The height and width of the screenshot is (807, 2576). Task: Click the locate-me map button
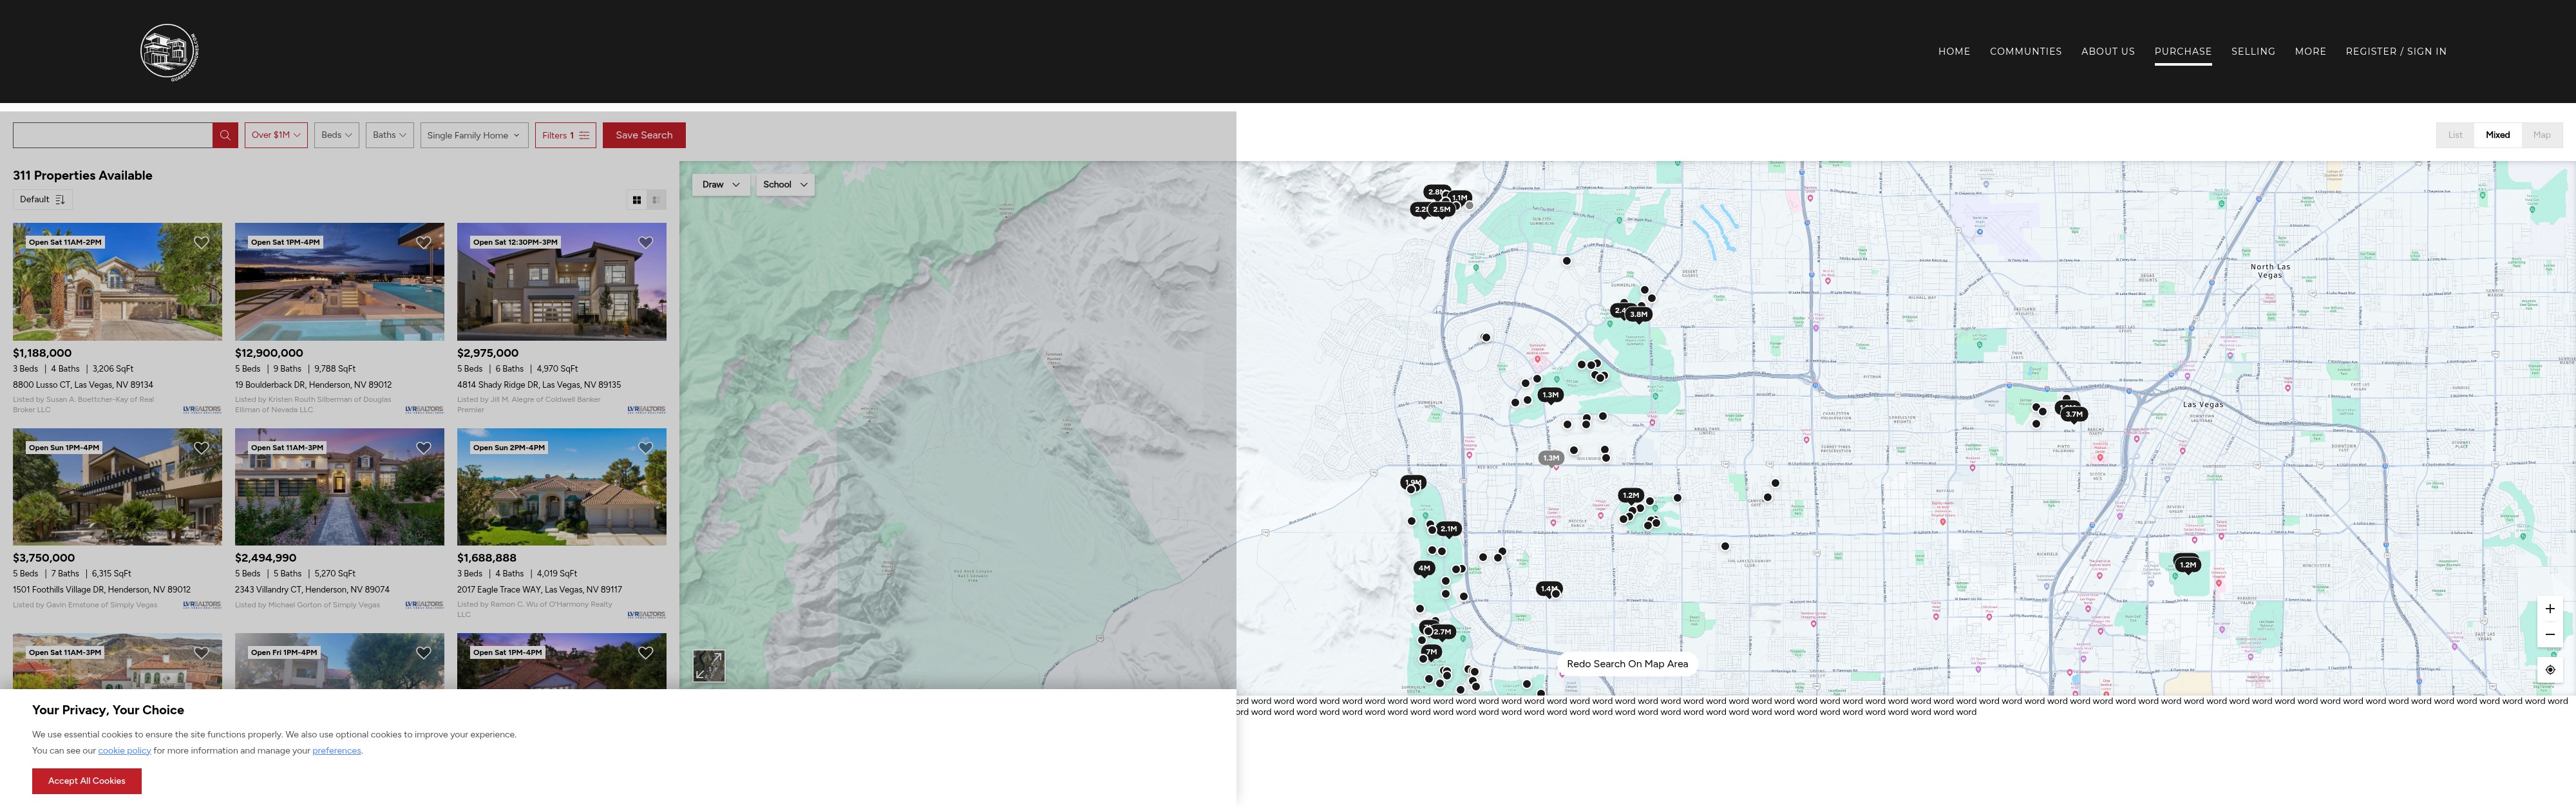tap(2550, 670)
